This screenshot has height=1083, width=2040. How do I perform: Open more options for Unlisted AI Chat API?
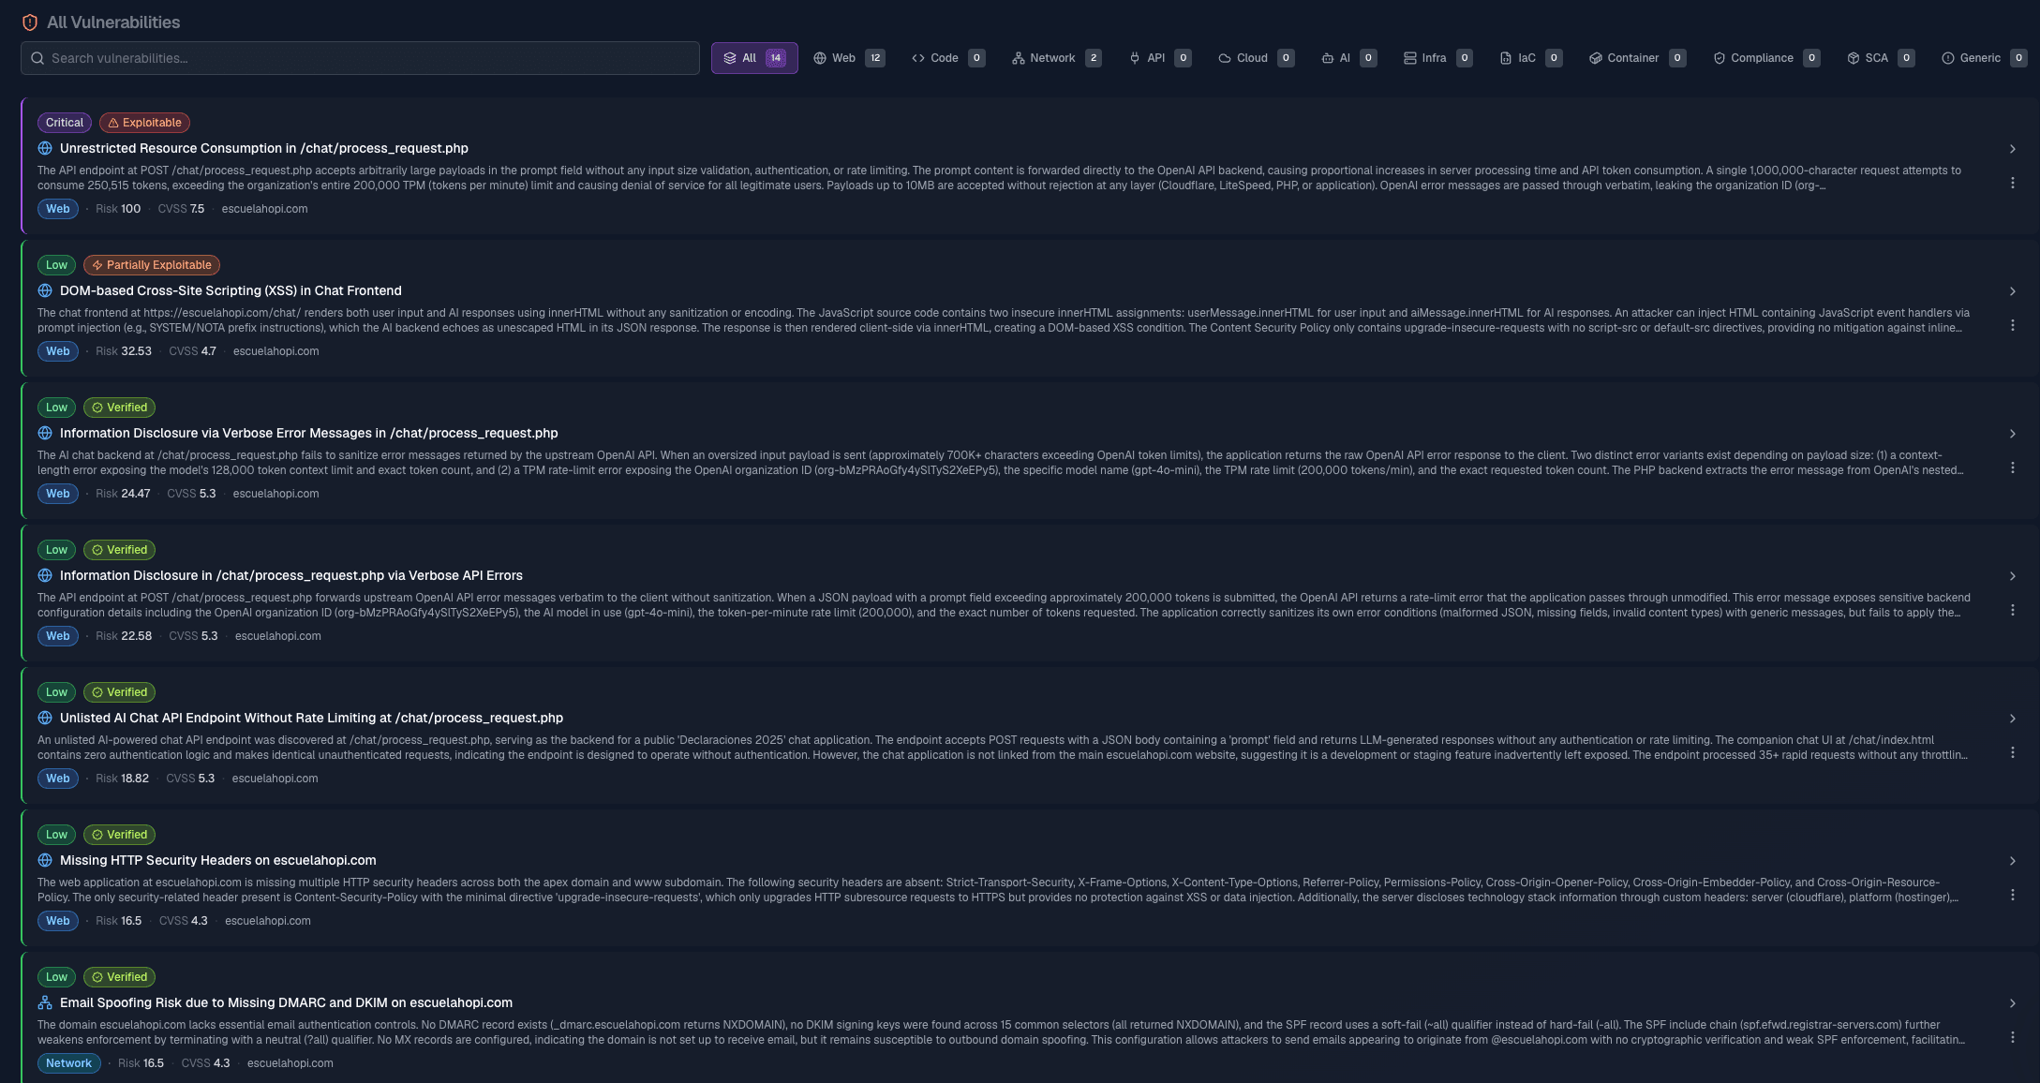(2012, 752)
